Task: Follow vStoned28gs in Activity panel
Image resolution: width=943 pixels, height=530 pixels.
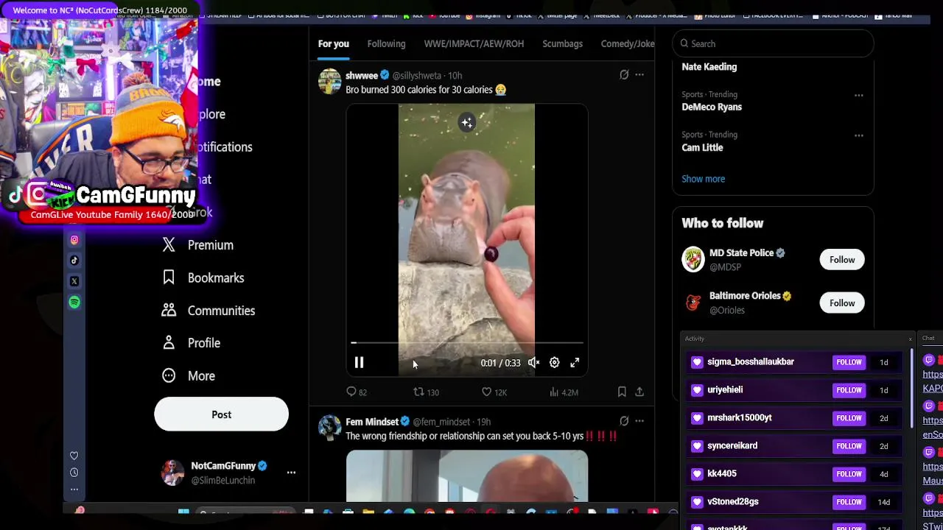Action: 849,502
